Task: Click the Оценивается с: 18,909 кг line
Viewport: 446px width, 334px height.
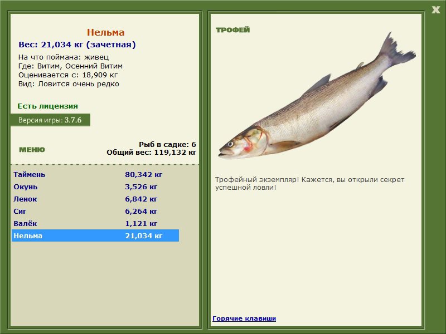Action: tap(68, 75)
